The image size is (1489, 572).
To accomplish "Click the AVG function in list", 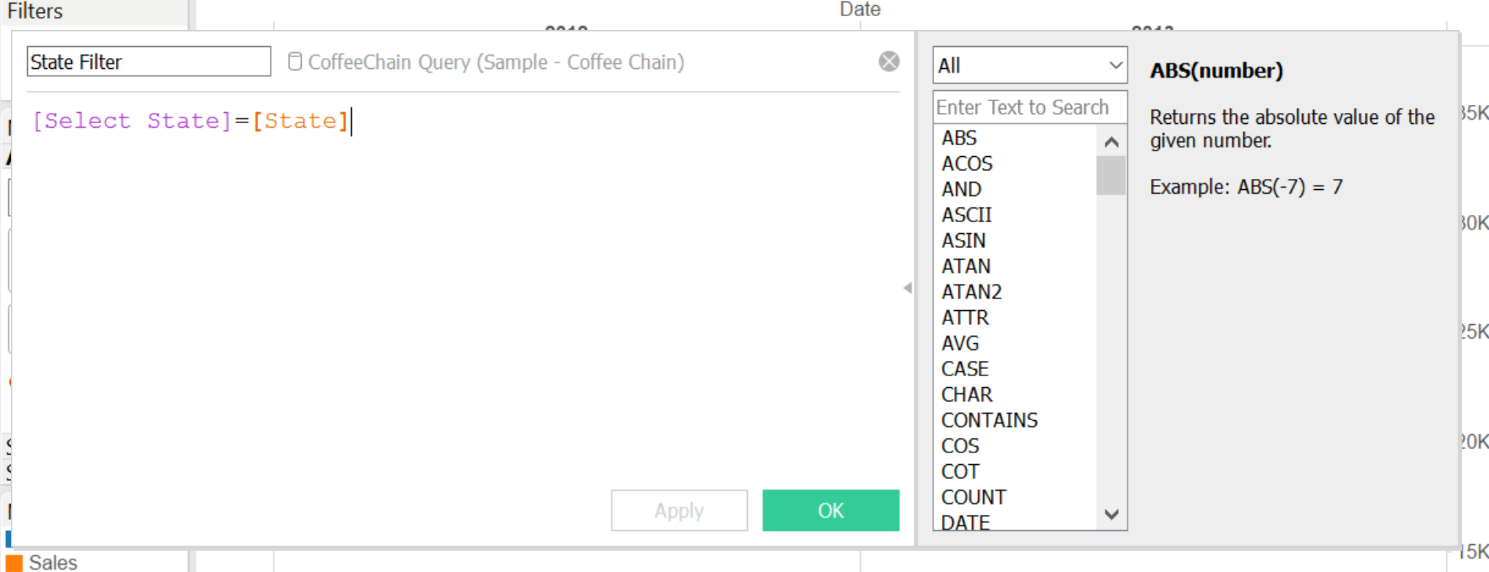I will click(960, 343).
